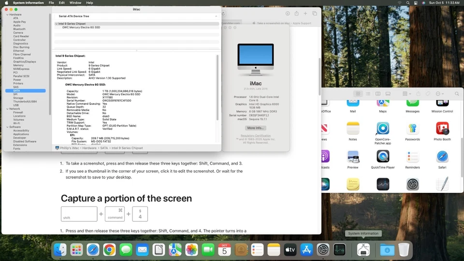Click Finder toolbar share button

418,94
